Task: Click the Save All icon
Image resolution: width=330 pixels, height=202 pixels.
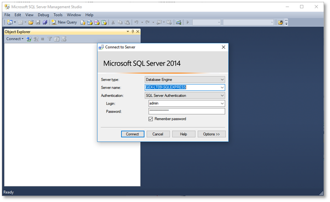Action: coord(45,22)
